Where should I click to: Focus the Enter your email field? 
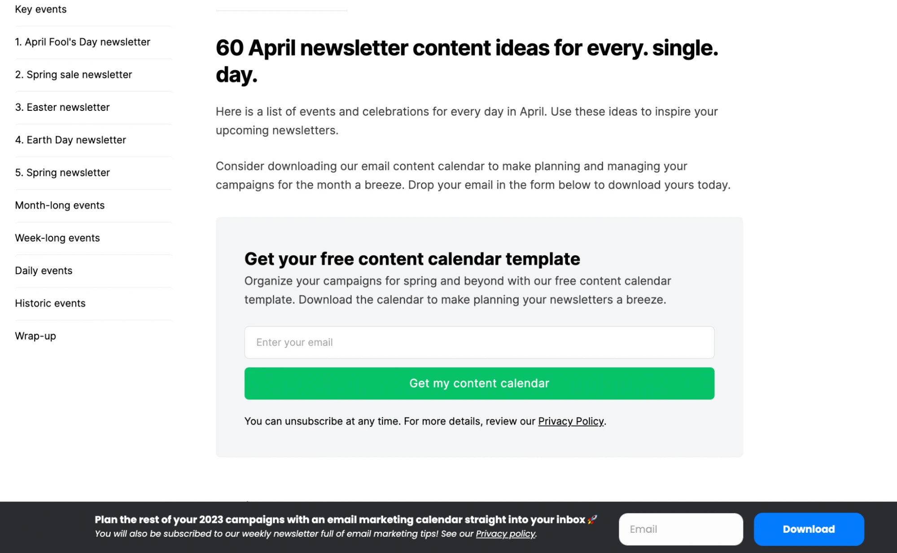click(x=479, y=342)
